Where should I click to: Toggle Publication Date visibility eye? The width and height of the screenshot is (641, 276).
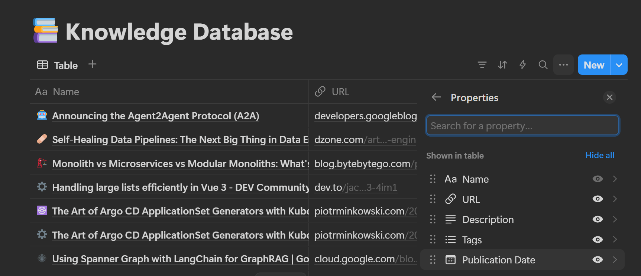(597, 260)
